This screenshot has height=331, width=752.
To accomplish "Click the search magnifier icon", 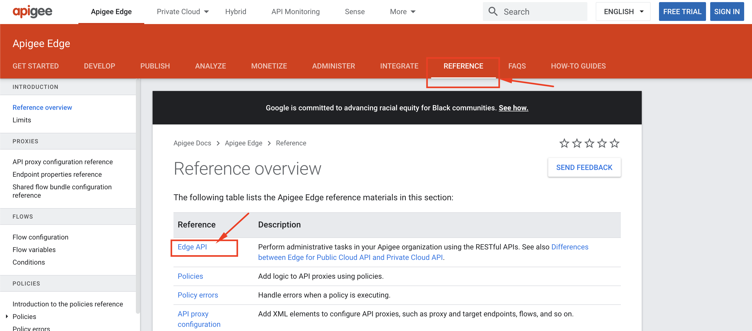I will coord(493,12).
